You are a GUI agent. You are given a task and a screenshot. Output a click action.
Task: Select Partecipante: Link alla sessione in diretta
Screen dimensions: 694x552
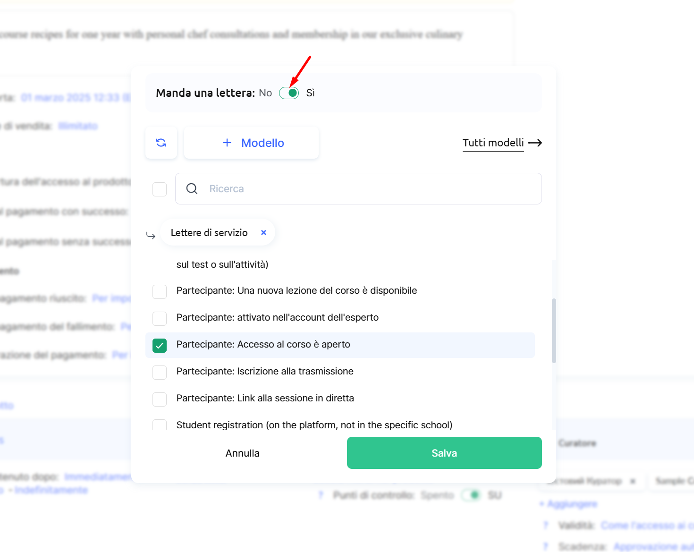pyautogui.click(x=160, y=399)
